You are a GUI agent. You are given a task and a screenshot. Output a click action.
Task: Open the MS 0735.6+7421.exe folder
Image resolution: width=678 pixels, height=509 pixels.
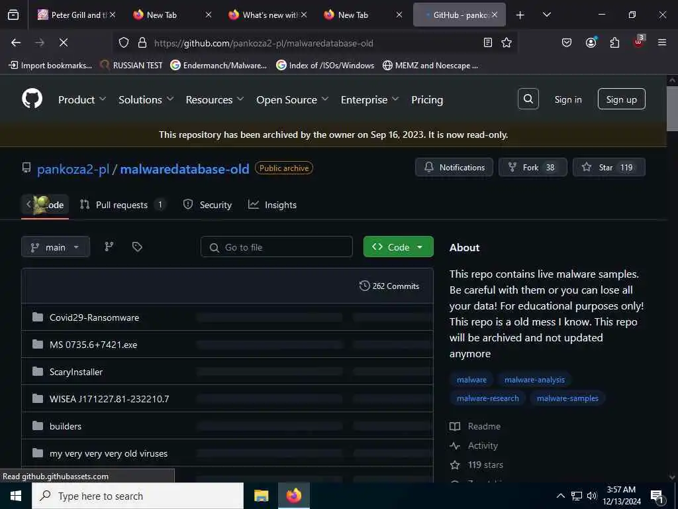point(93,345)
